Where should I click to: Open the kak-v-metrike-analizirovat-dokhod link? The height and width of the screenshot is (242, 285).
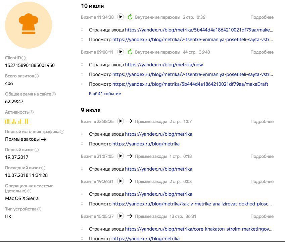pos(192,204)
